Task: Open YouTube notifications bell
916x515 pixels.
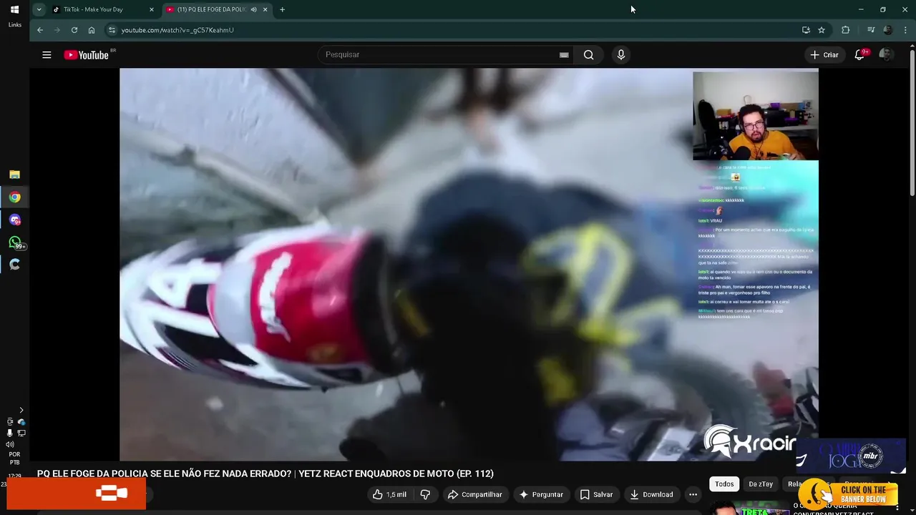Action: click(860, 54)
